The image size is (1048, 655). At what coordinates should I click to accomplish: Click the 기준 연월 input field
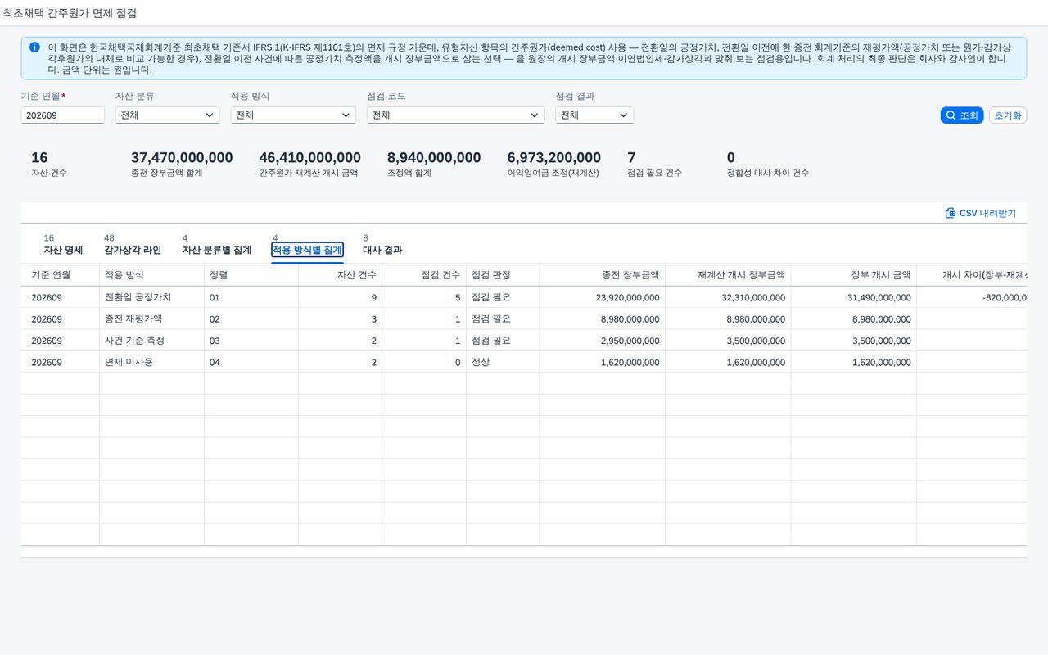pyautogui.click(x=62, y=115)
